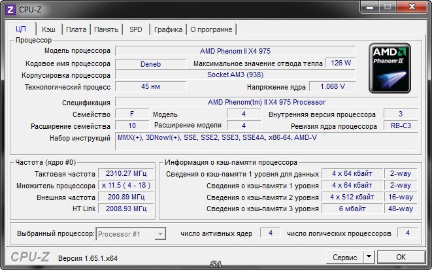
Task: Go to the Графика tab
Action: (x=169, y=29)
